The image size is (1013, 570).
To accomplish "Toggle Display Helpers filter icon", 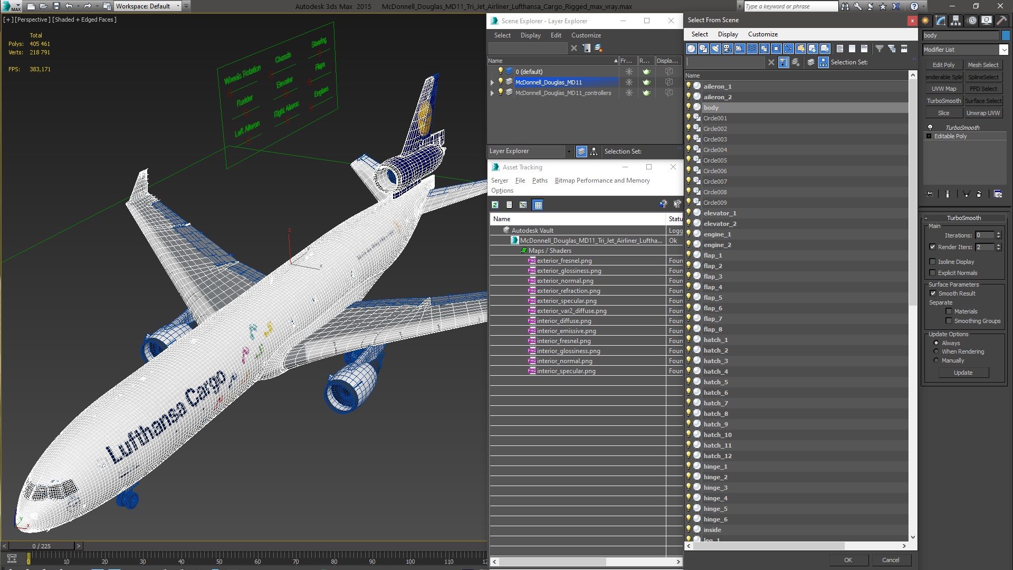I will pos(740,49).
